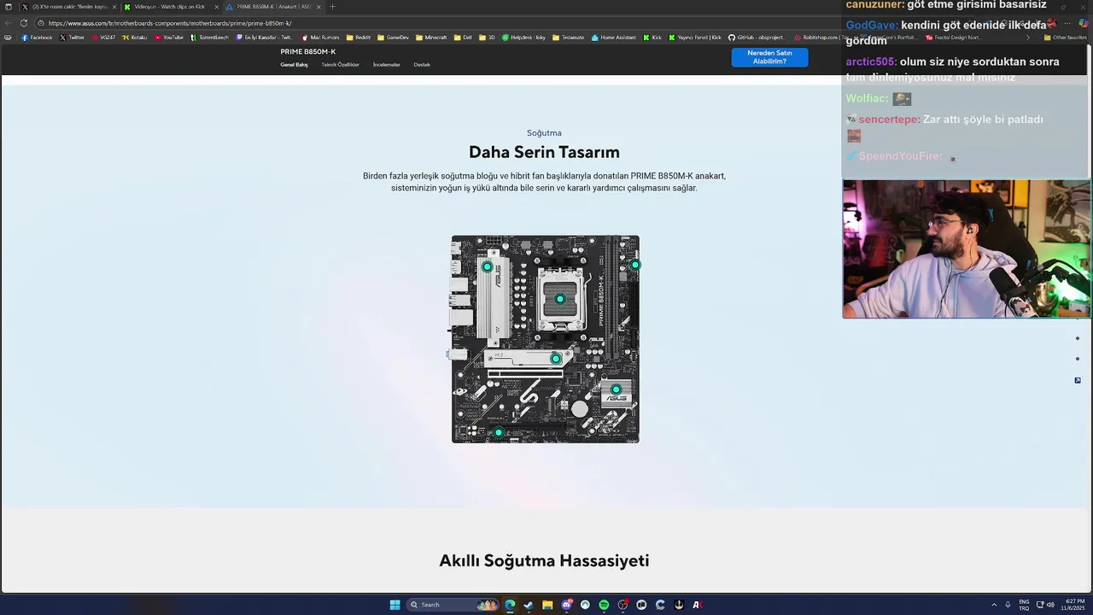Open the YouTube bookmark

click(x=169, y=38)
